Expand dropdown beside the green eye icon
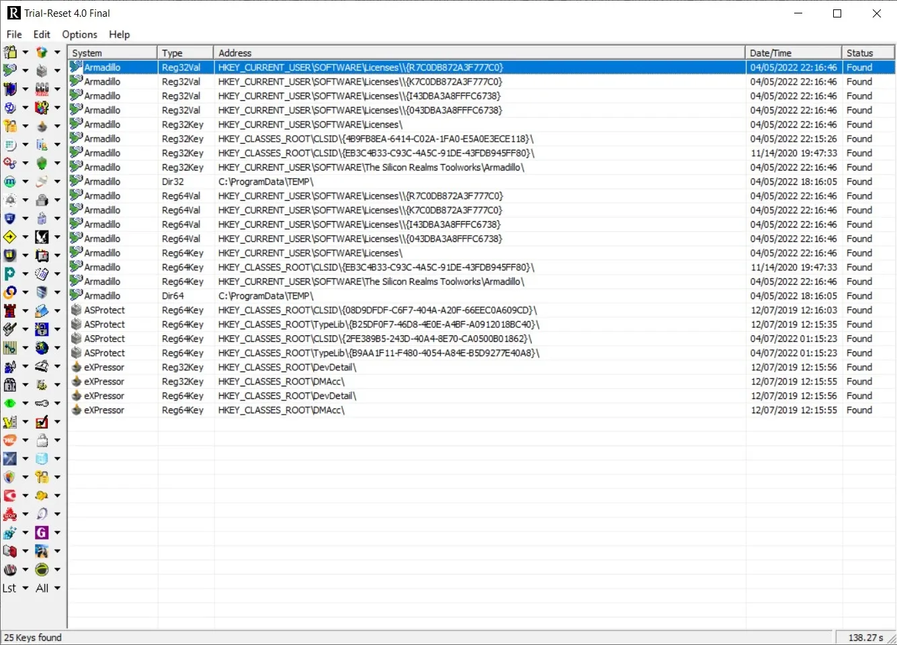 point(26,403)
